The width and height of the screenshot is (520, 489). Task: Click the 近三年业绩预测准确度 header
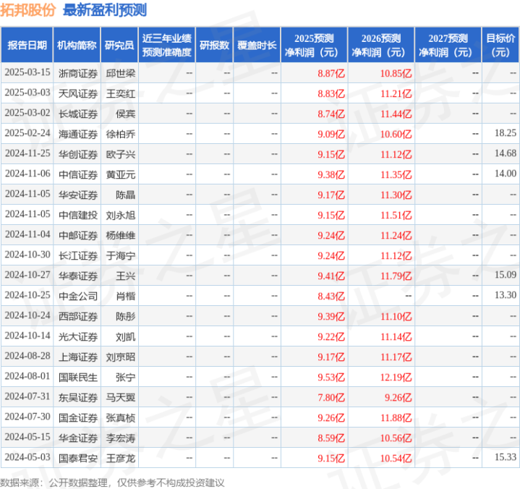167,45
